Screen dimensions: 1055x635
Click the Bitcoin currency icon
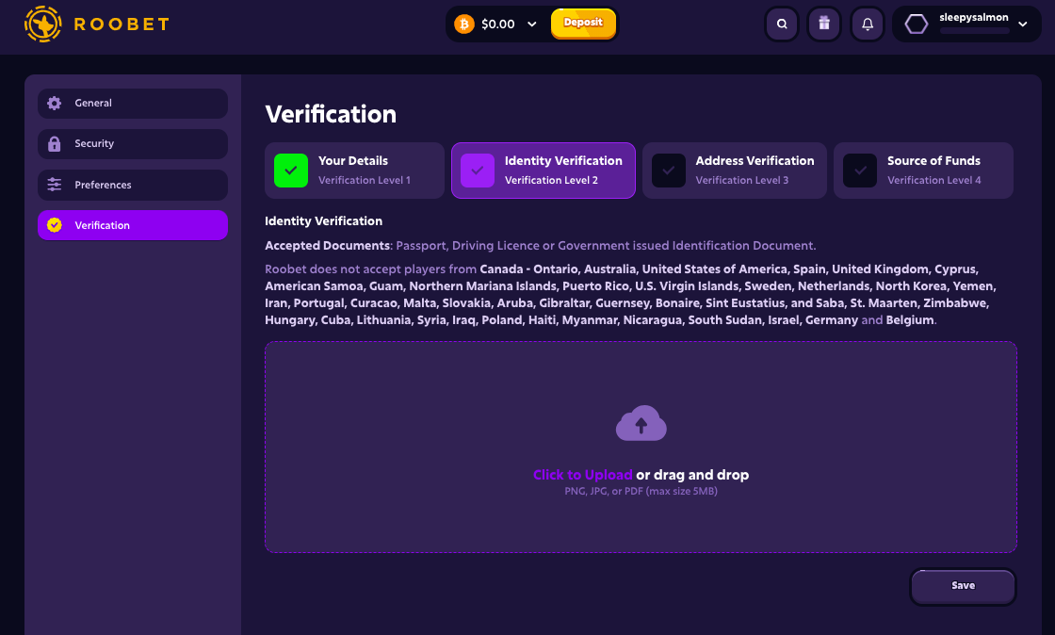(463, 24)
